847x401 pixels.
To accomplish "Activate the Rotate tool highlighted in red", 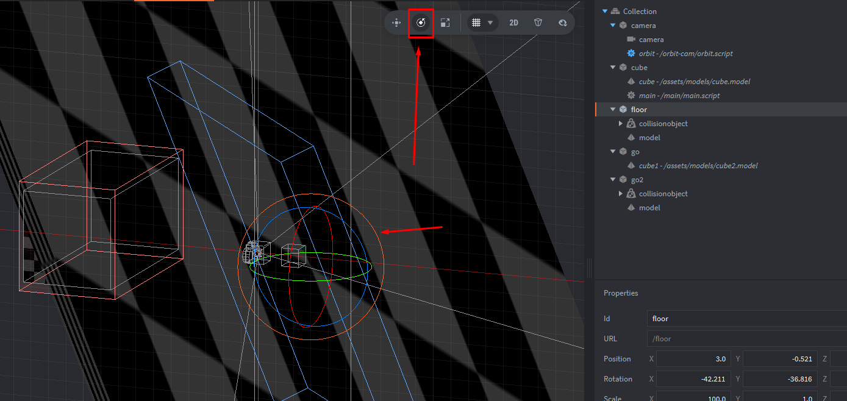I will tap(421, 23).
